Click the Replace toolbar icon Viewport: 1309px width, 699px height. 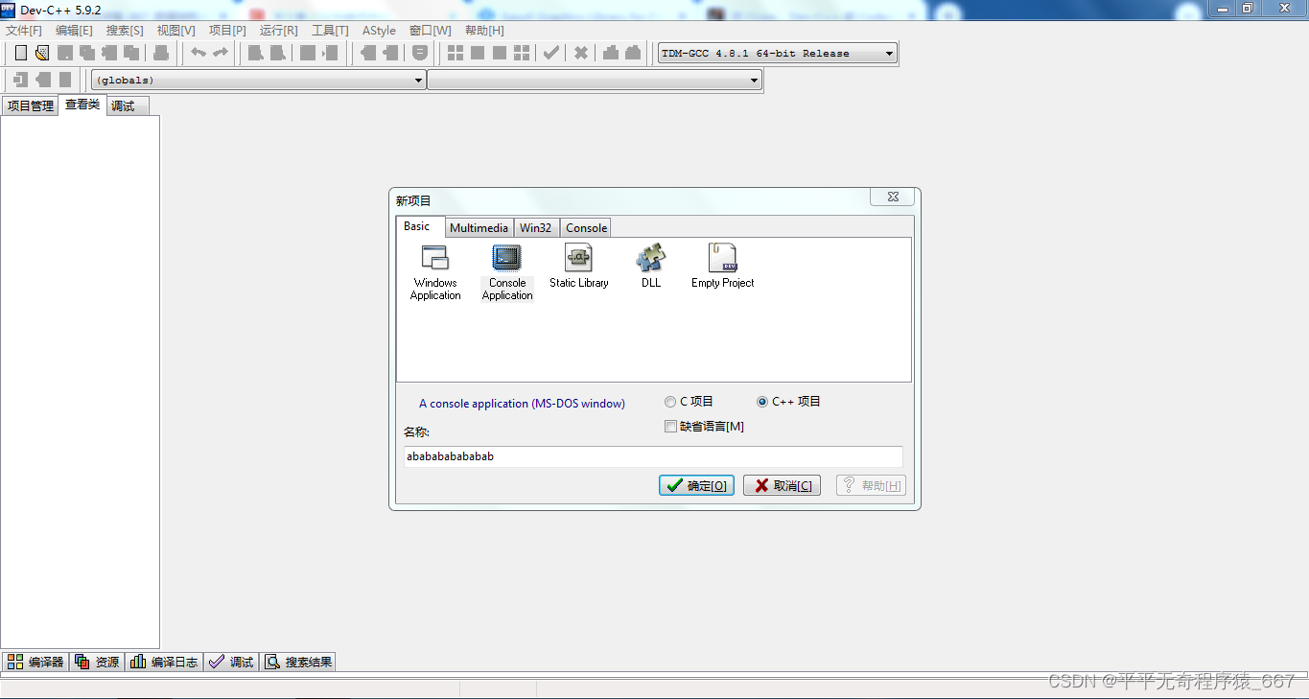(x=277, y=53)
